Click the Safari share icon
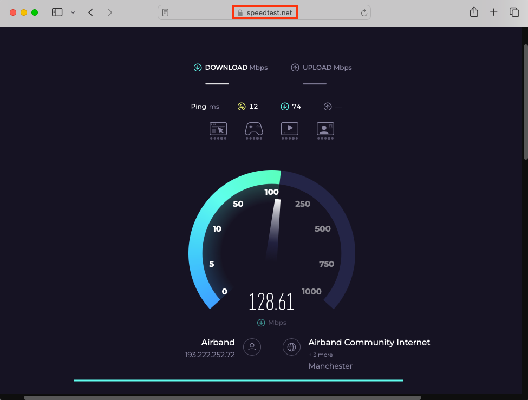Screen dimensions: 528x400 [473, 11]
